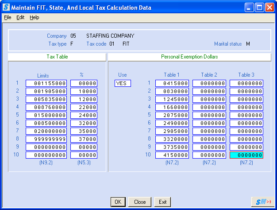Click the Close button at bottom
277x210 pixels.
pos(140,202)
